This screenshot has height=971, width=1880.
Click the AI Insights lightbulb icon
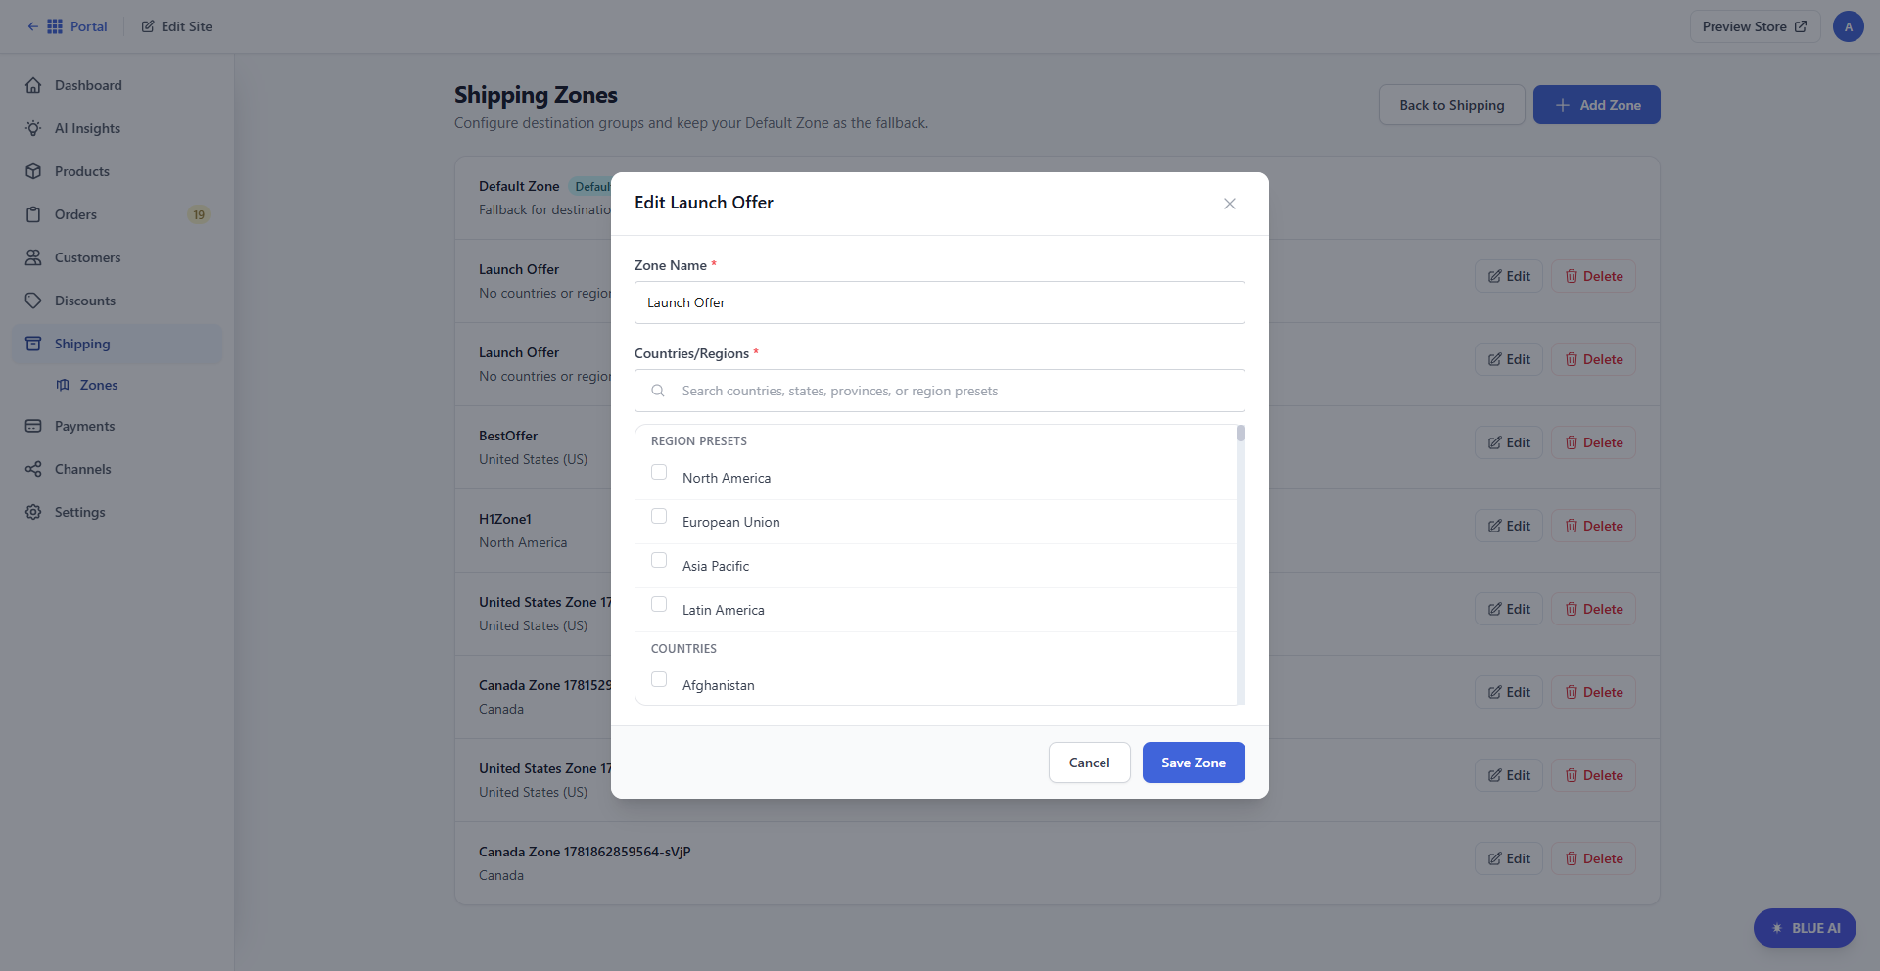click(x=33, y=128)
